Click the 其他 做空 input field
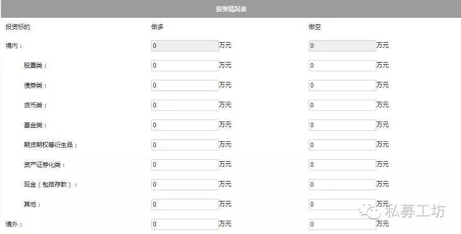The image size is (461, 234). (x=342, y=204)
